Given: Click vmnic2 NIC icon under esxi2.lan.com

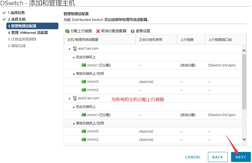Looking at the screenshot, I should (84, 140).
